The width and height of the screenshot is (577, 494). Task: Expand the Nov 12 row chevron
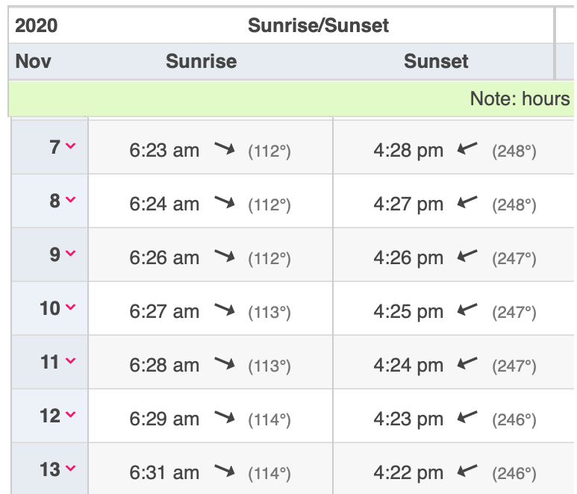(x=71, y=416)
